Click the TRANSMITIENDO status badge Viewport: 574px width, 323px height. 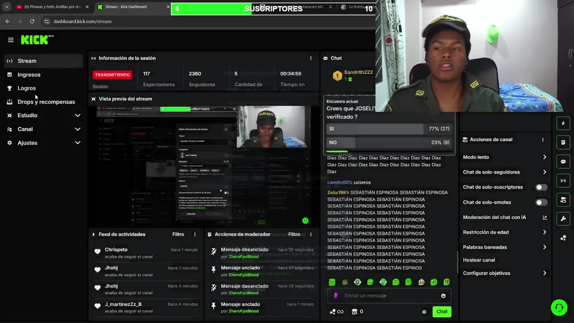tap(112, 75)
